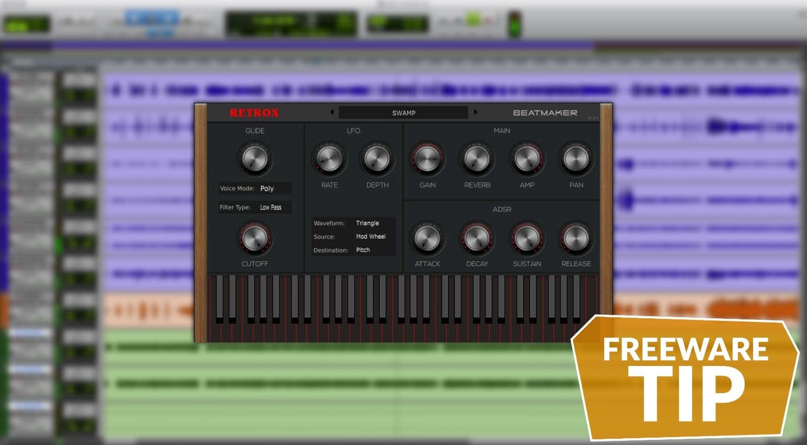The image size is (807, 445).
Task: Adjust the DECAY knob
Action: coord(477,238)
